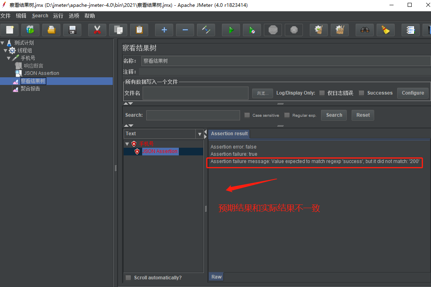
Task: Click the Toggle enable/disable icon
Action: pos(206,30)
